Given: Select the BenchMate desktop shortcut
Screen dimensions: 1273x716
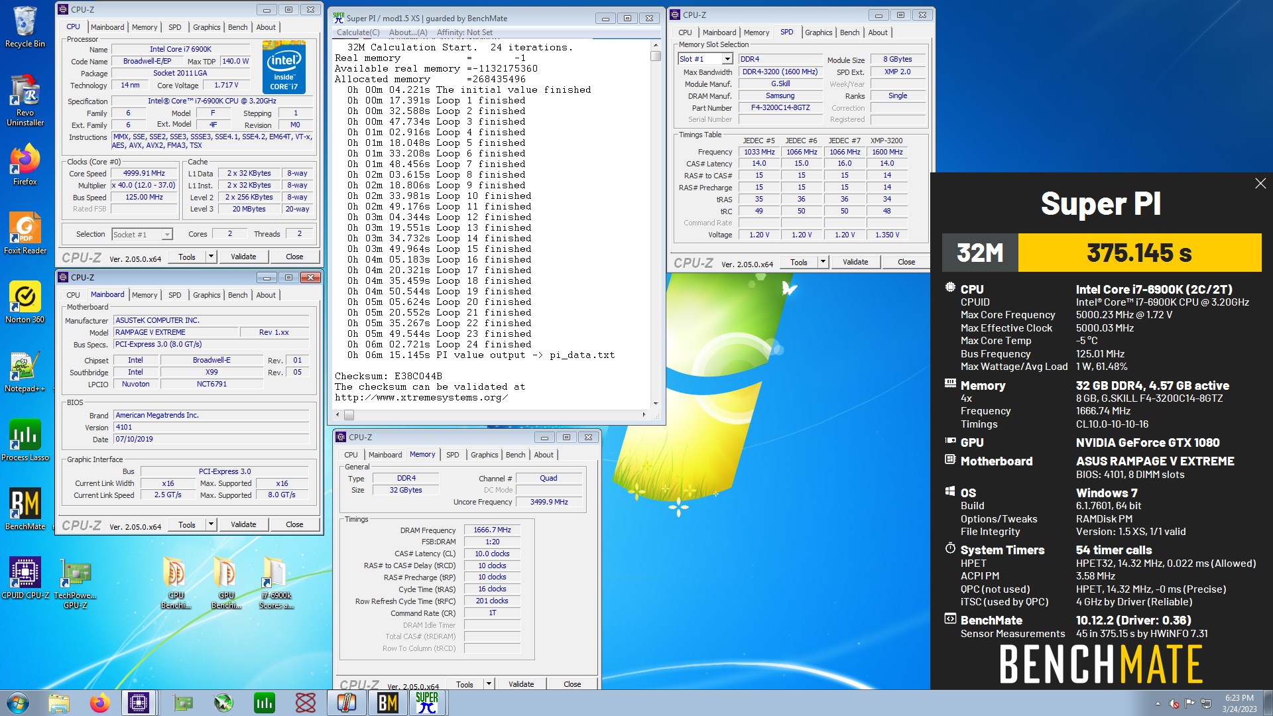Looking at the screenshot, I should pos(25,509).
